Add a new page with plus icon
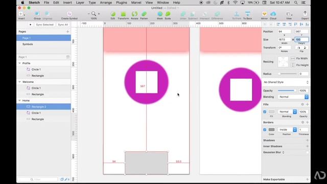327x184 pixels. pyautogui.click(x=68, y=32)
